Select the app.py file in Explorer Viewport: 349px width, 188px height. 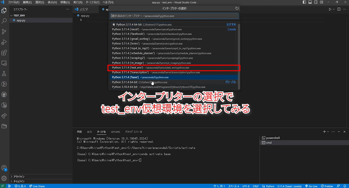41,20
